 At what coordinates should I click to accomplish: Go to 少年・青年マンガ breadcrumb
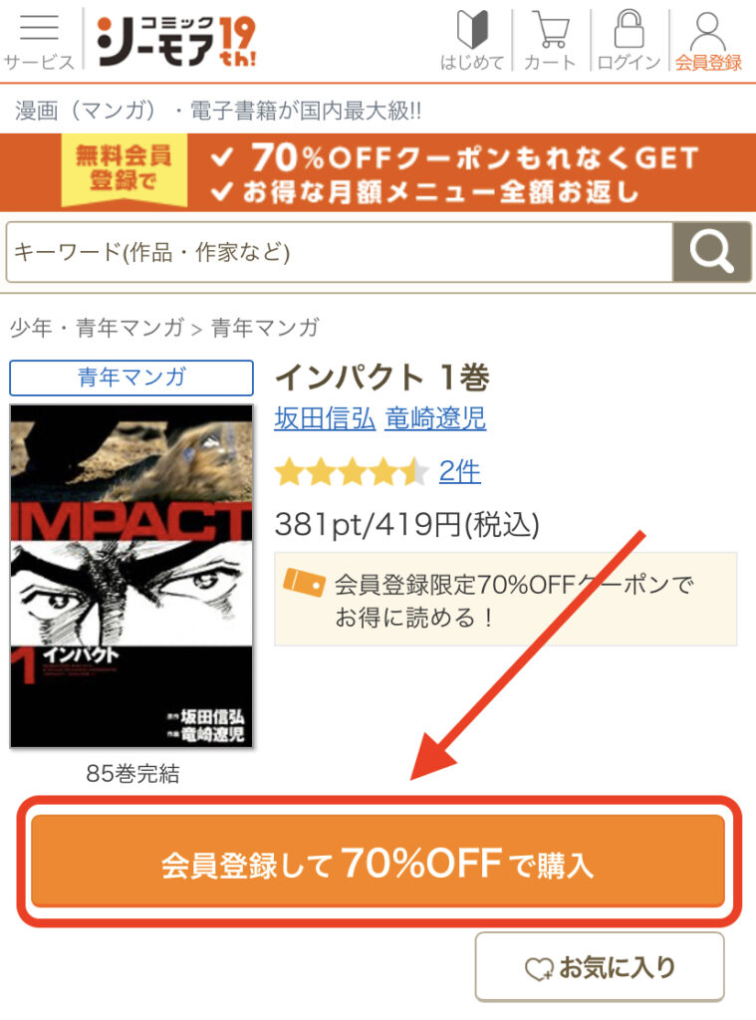[x=97, y=327]
